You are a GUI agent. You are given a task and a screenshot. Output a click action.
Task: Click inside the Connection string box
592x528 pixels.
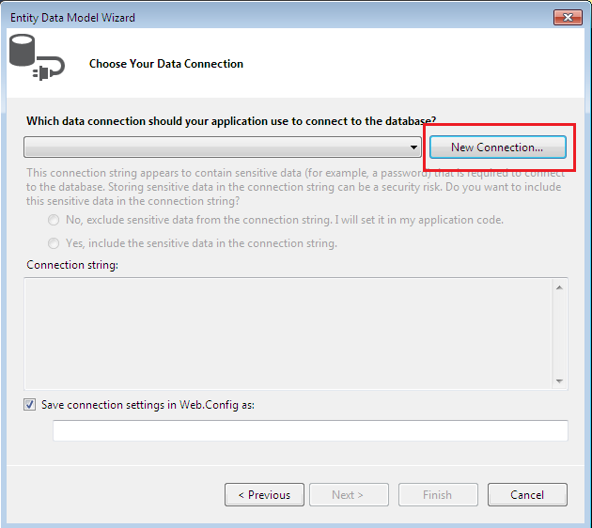pos(288,334)
